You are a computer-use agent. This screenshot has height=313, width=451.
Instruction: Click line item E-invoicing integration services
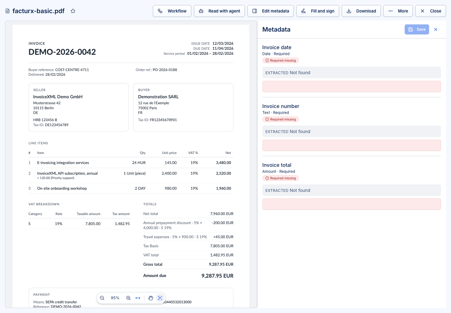[63, 163]
